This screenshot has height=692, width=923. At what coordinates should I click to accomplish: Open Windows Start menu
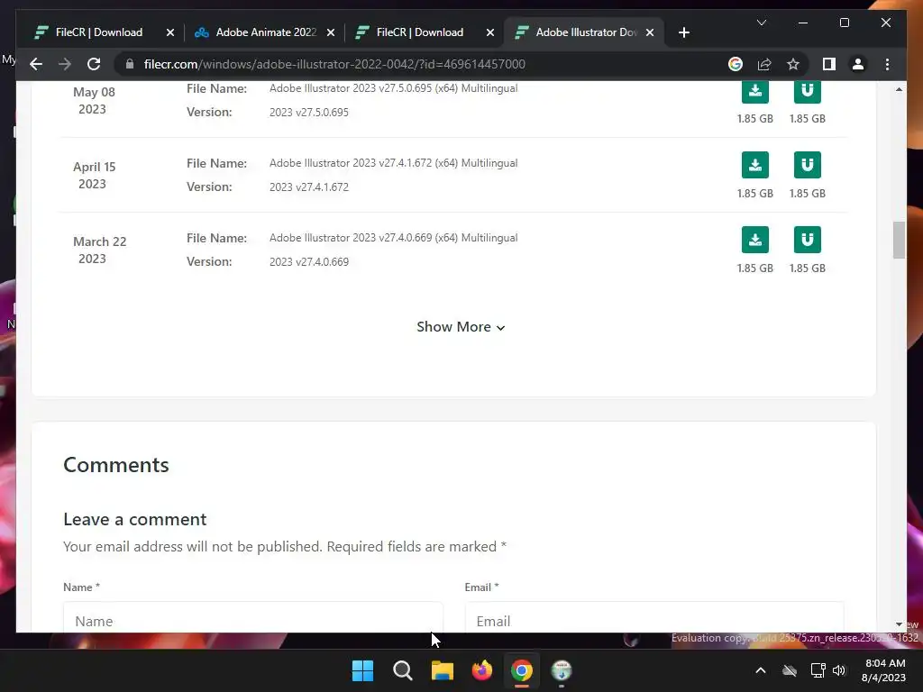coord(362,670)
